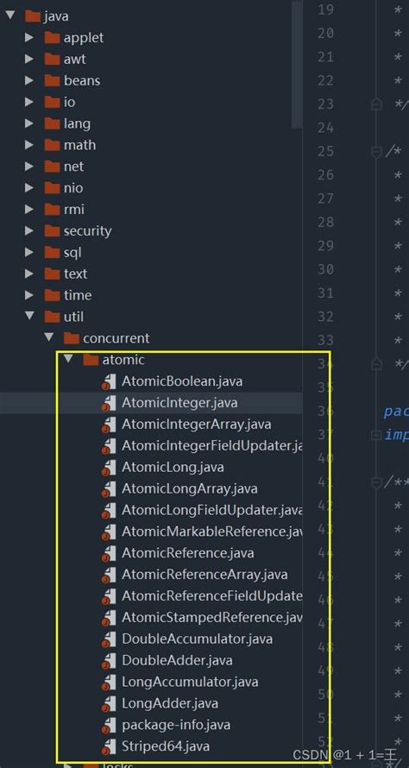Fold the Javadoc block at line 41
Image resolution: width=409 pixels, height=768 pixels.
(376, 482)
